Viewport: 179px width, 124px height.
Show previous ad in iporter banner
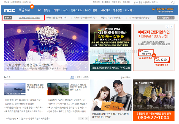tap(167, 27)
